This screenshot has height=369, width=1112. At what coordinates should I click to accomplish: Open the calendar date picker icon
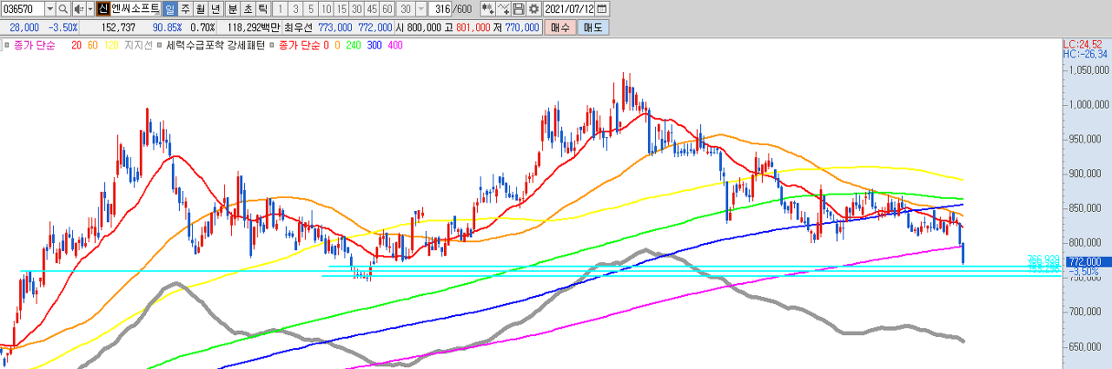[x=602, y=9]
